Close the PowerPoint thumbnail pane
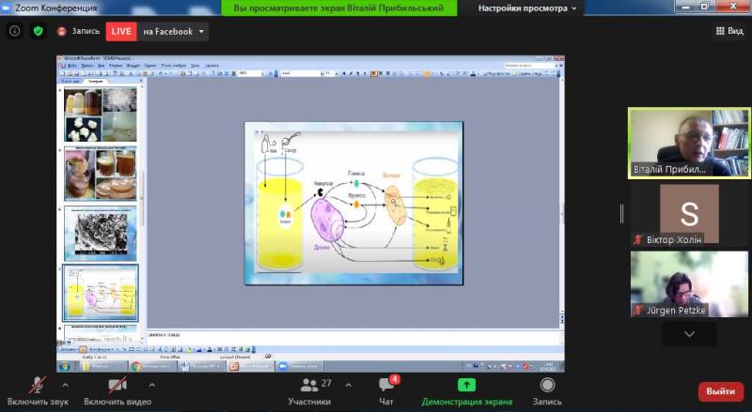 (141, 81)
